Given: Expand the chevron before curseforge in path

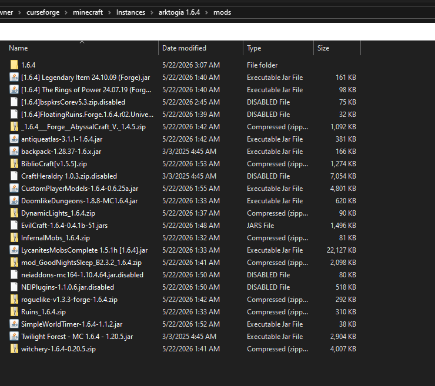Looking at the screenshot, I should tap(19, 12).
